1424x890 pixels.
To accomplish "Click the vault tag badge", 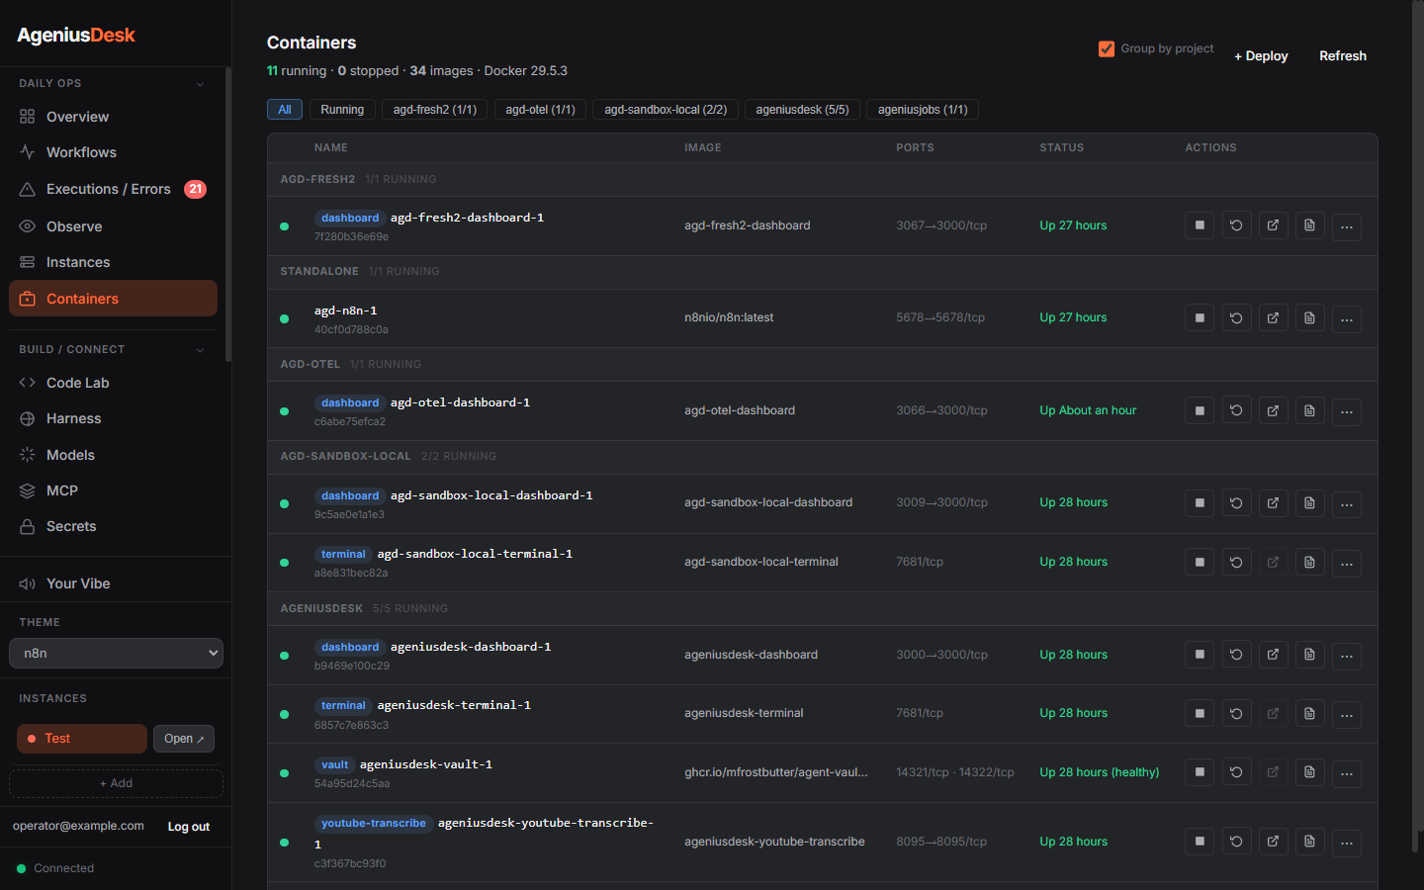I will coord(335,765).
